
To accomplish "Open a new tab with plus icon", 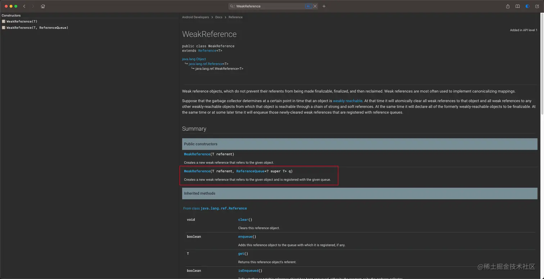I will (324, 6).
